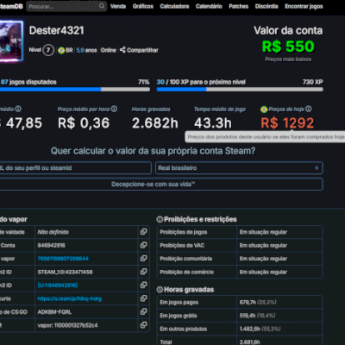
Task: Copy the 'Não definido' row value
Action: [x=143, y=232]
